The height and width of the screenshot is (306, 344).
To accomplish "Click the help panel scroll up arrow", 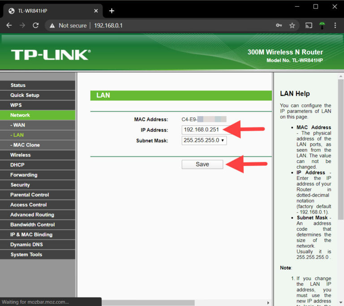I will click(341, 76).
